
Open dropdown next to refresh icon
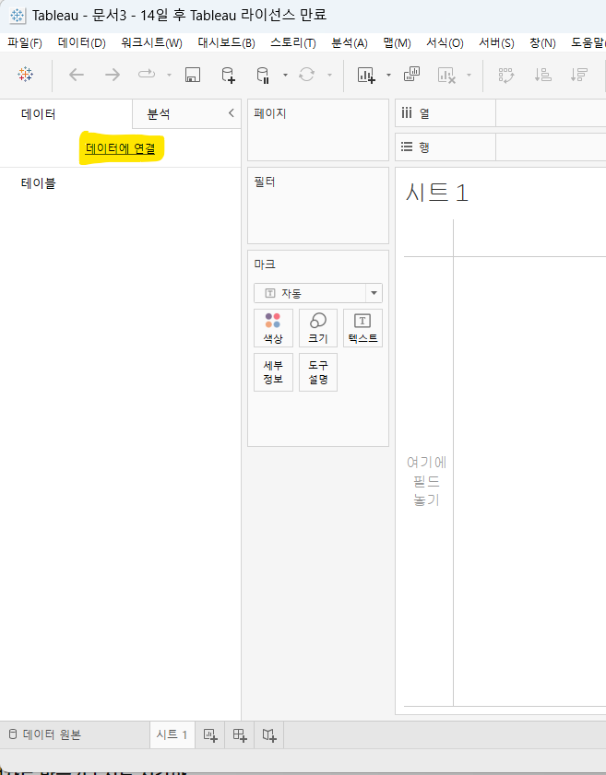pos(329,76)
